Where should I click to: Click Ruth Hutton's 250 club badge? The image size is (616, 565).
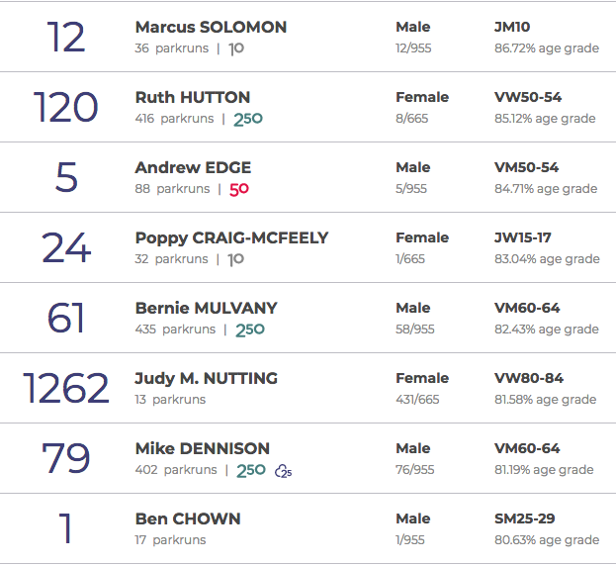coord(248,119)
